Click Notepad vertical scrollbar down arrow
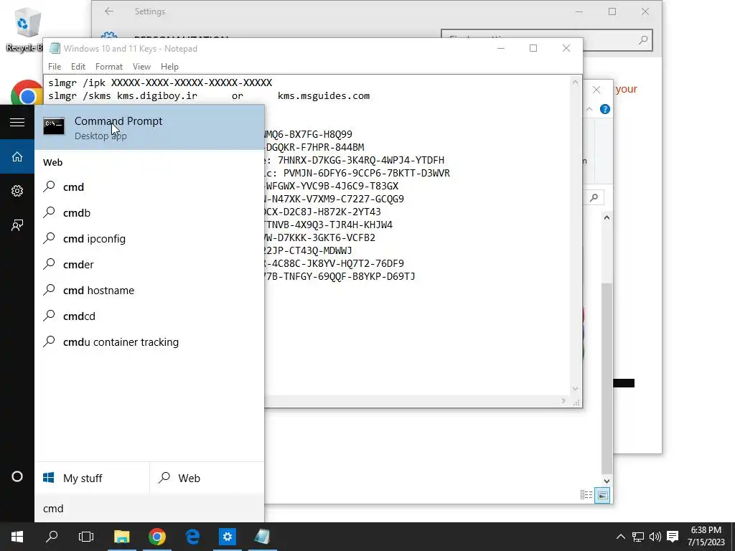This screenshot has height=551, width=735. pos(575,388)
